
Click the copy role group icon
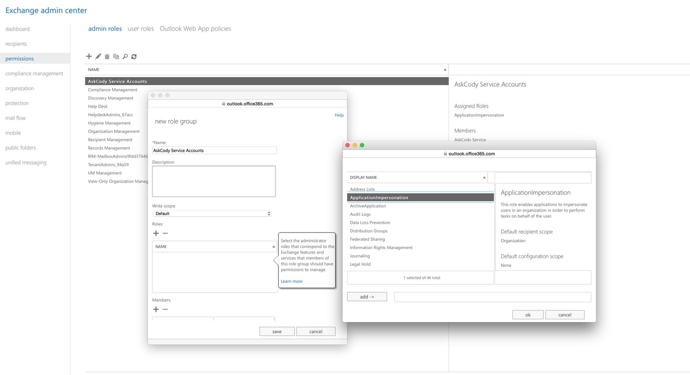116,56
